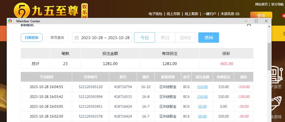Open 线上存款 deposit page
Image resolution: width=285 pixels, height=122 pixels.
173,14
